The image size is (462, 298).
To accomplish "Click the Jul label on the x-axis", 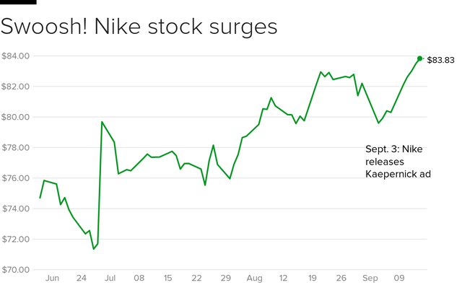I will (x=110, y=277).
